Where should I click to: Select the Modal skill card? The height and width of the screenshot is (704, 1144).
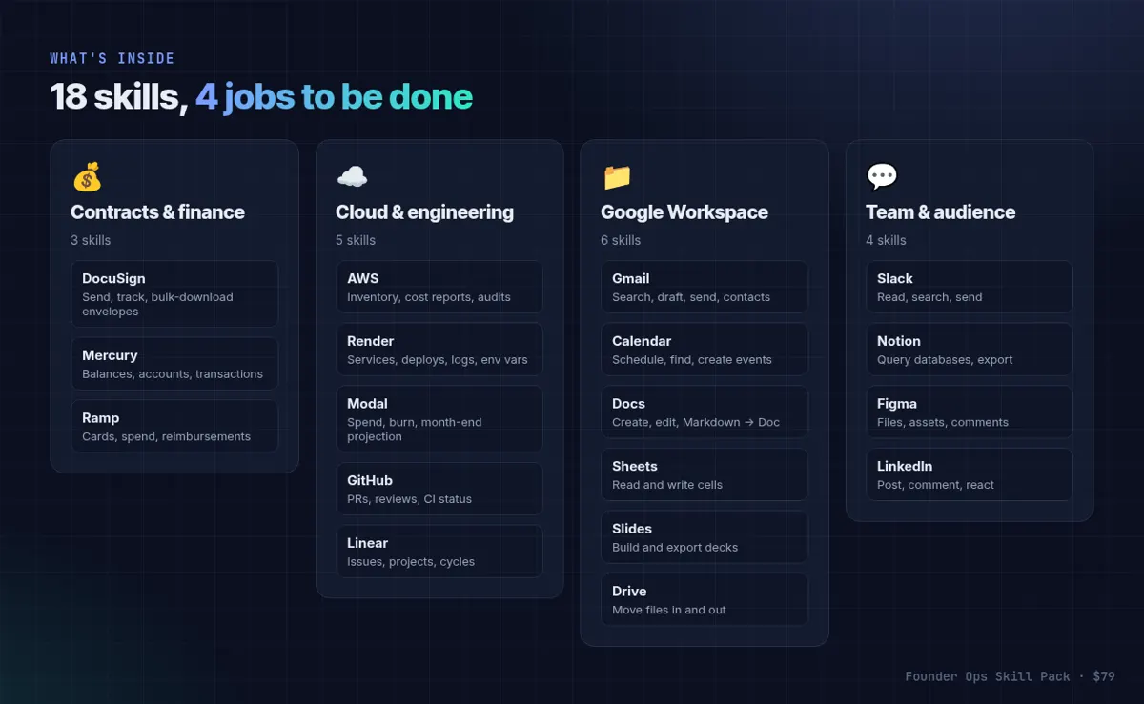(439, 419)
